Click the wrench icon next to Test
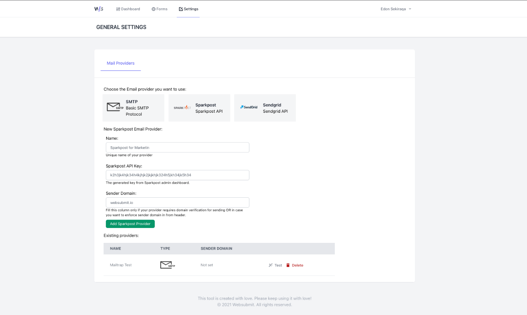Image resolution: width=527 pixels, height=315 pixels. pos(270,265)
